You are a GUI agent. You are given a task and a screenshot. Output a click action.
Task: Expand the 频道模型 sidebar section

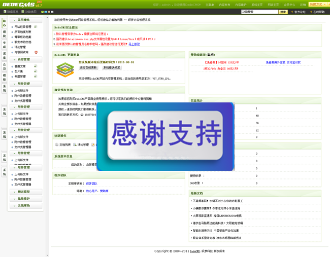(26, 192)
